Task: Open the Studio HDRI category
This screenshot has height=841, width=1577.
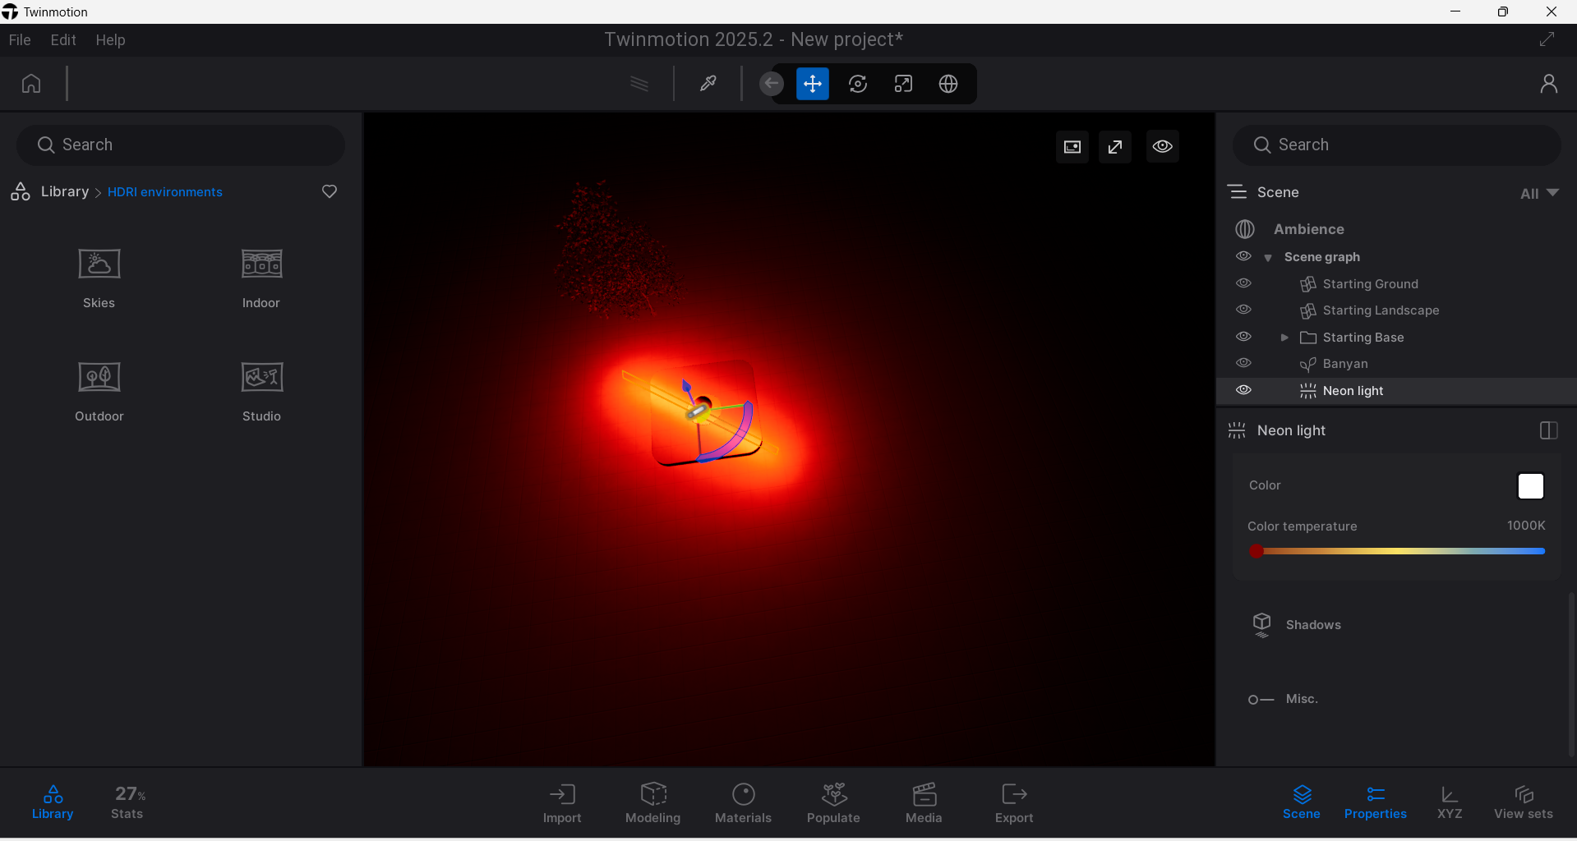Action: click(261, 391)
